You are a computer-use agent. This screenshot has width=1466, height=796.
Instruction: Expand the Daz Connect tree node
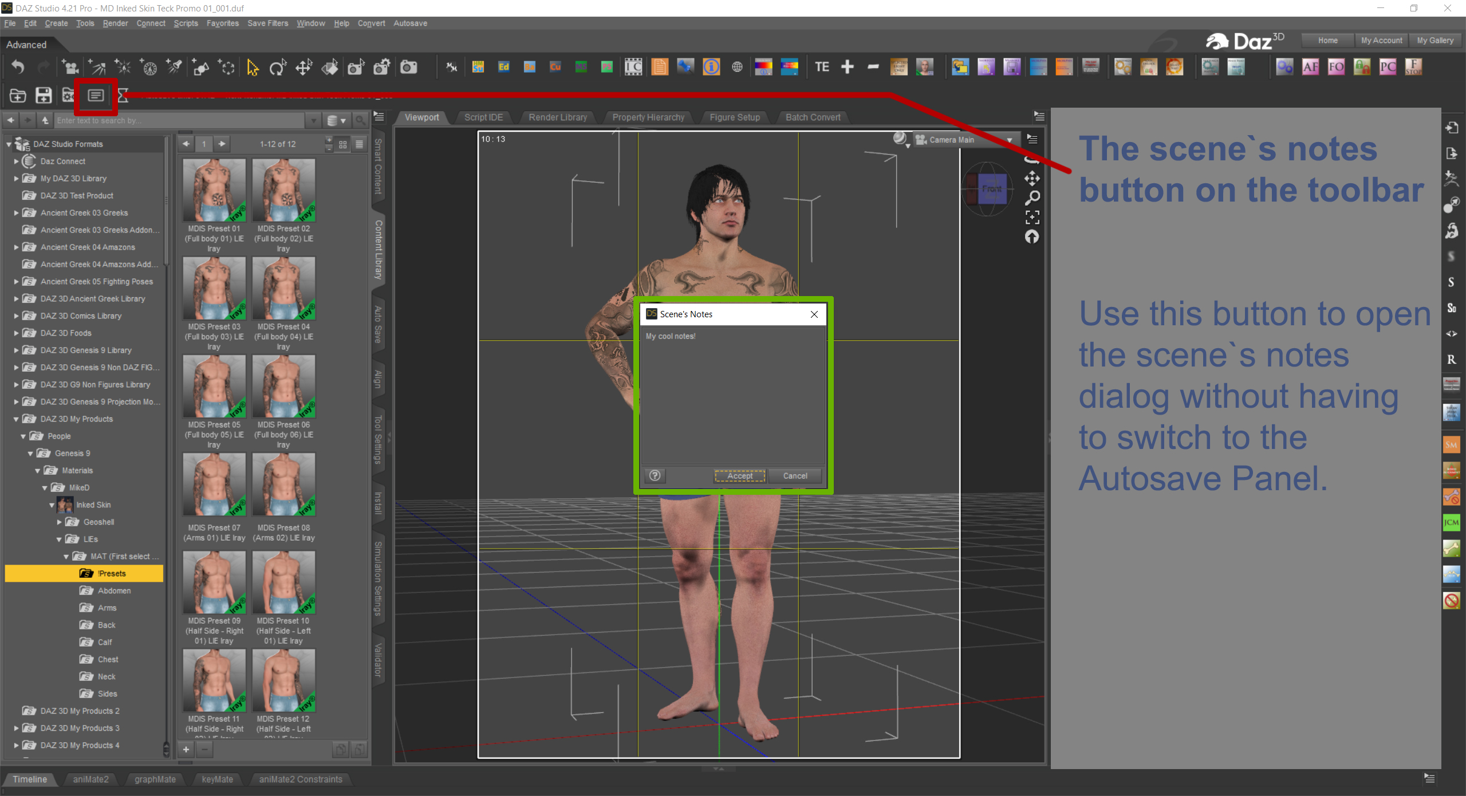tap(16, 161)
